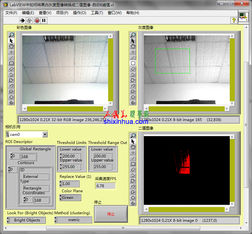Choose the Oval tool beside 灰度图像 display

(x=133, y=97)
